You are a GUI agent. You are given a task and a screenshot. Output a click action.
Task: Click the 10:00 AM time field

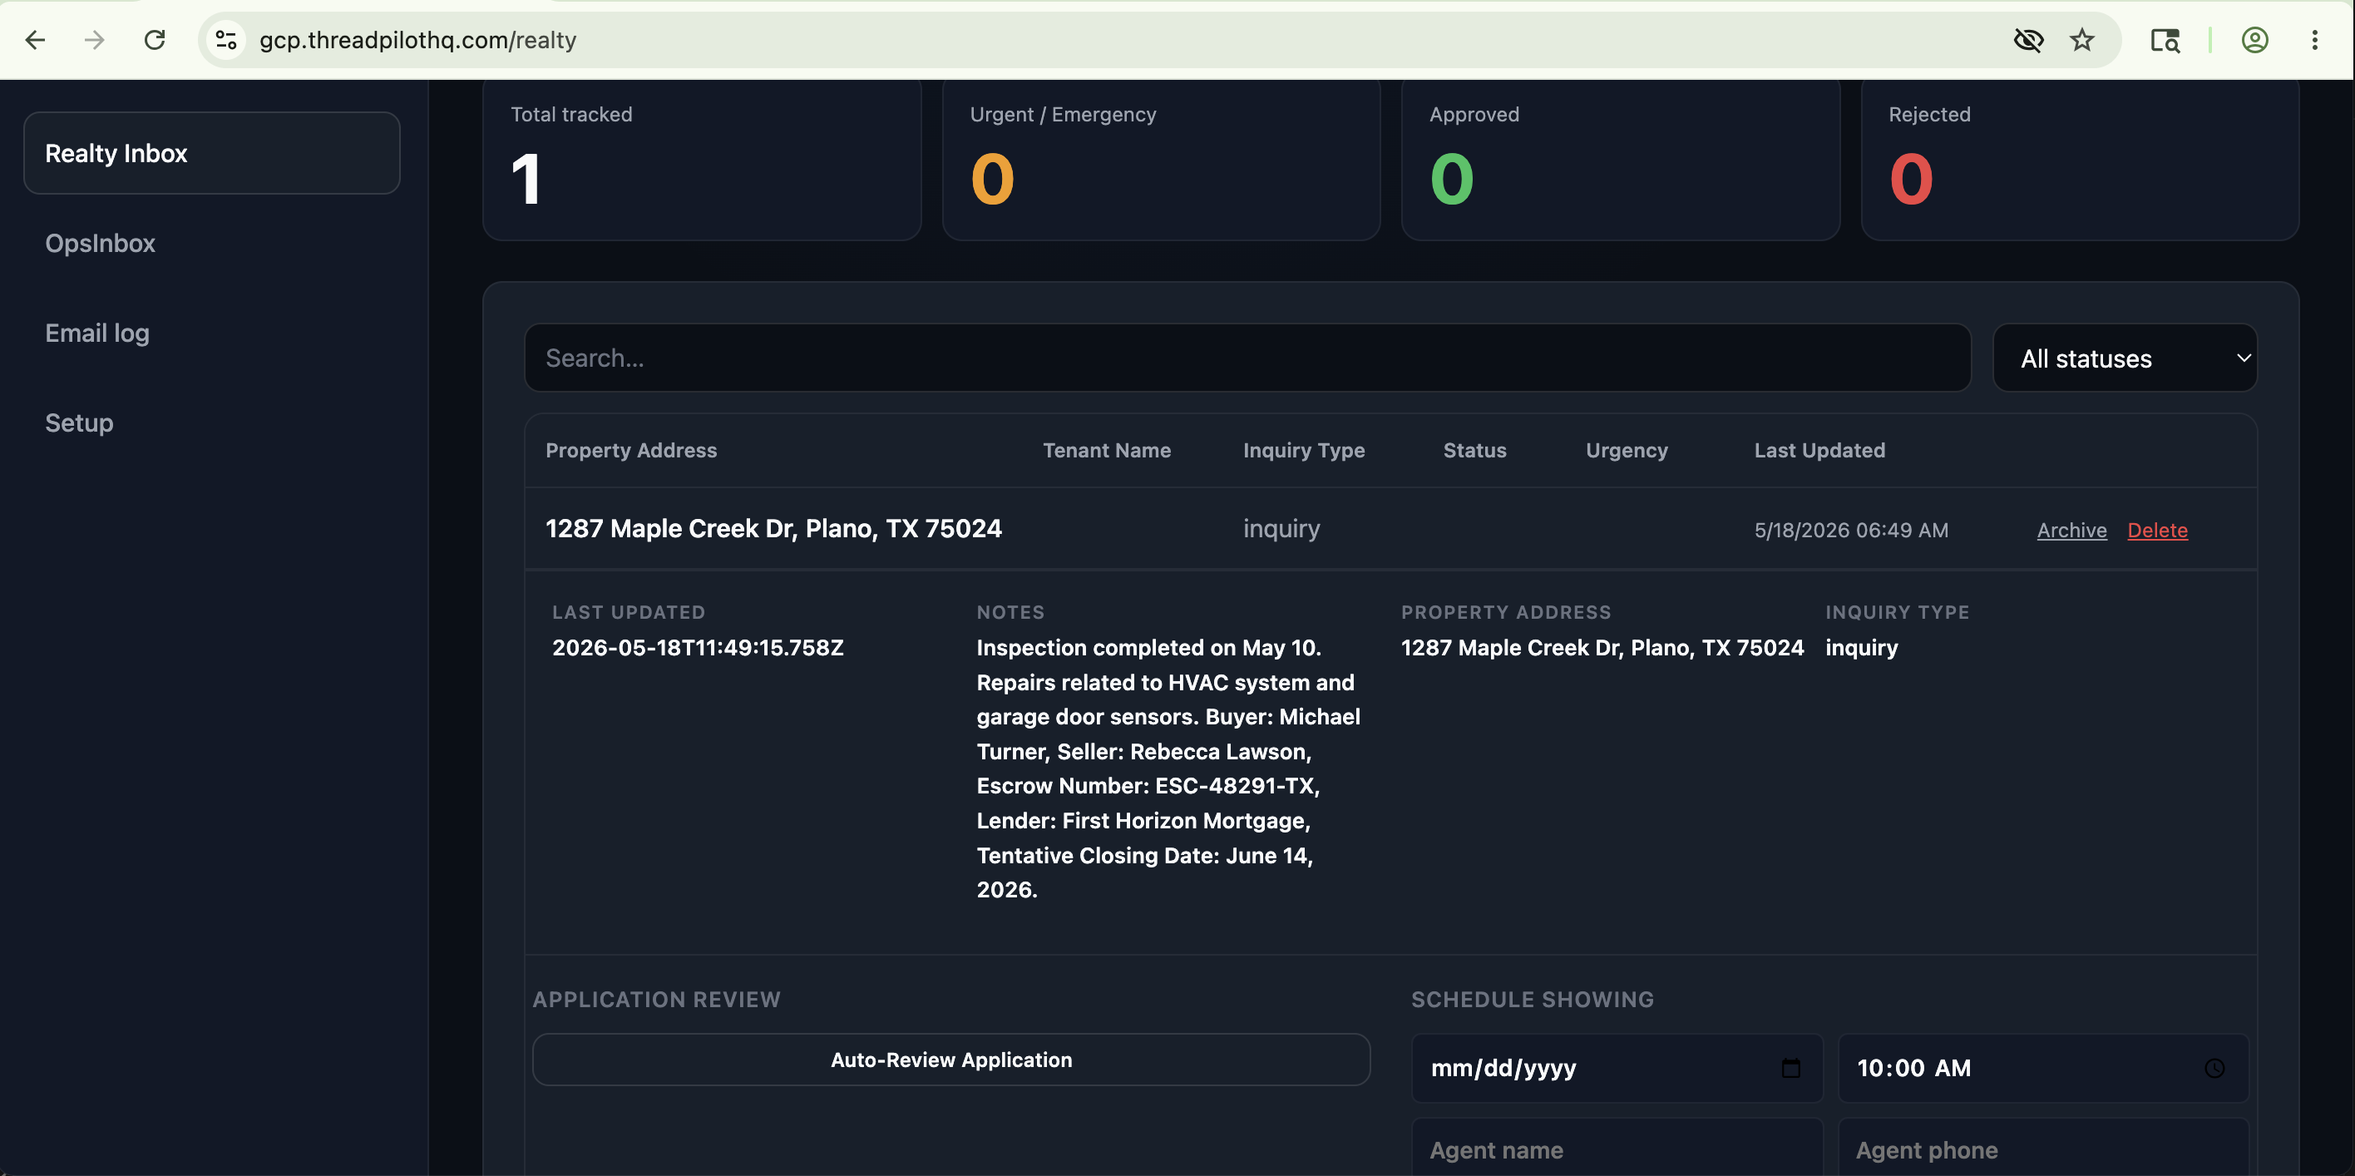point(2043,1068)
